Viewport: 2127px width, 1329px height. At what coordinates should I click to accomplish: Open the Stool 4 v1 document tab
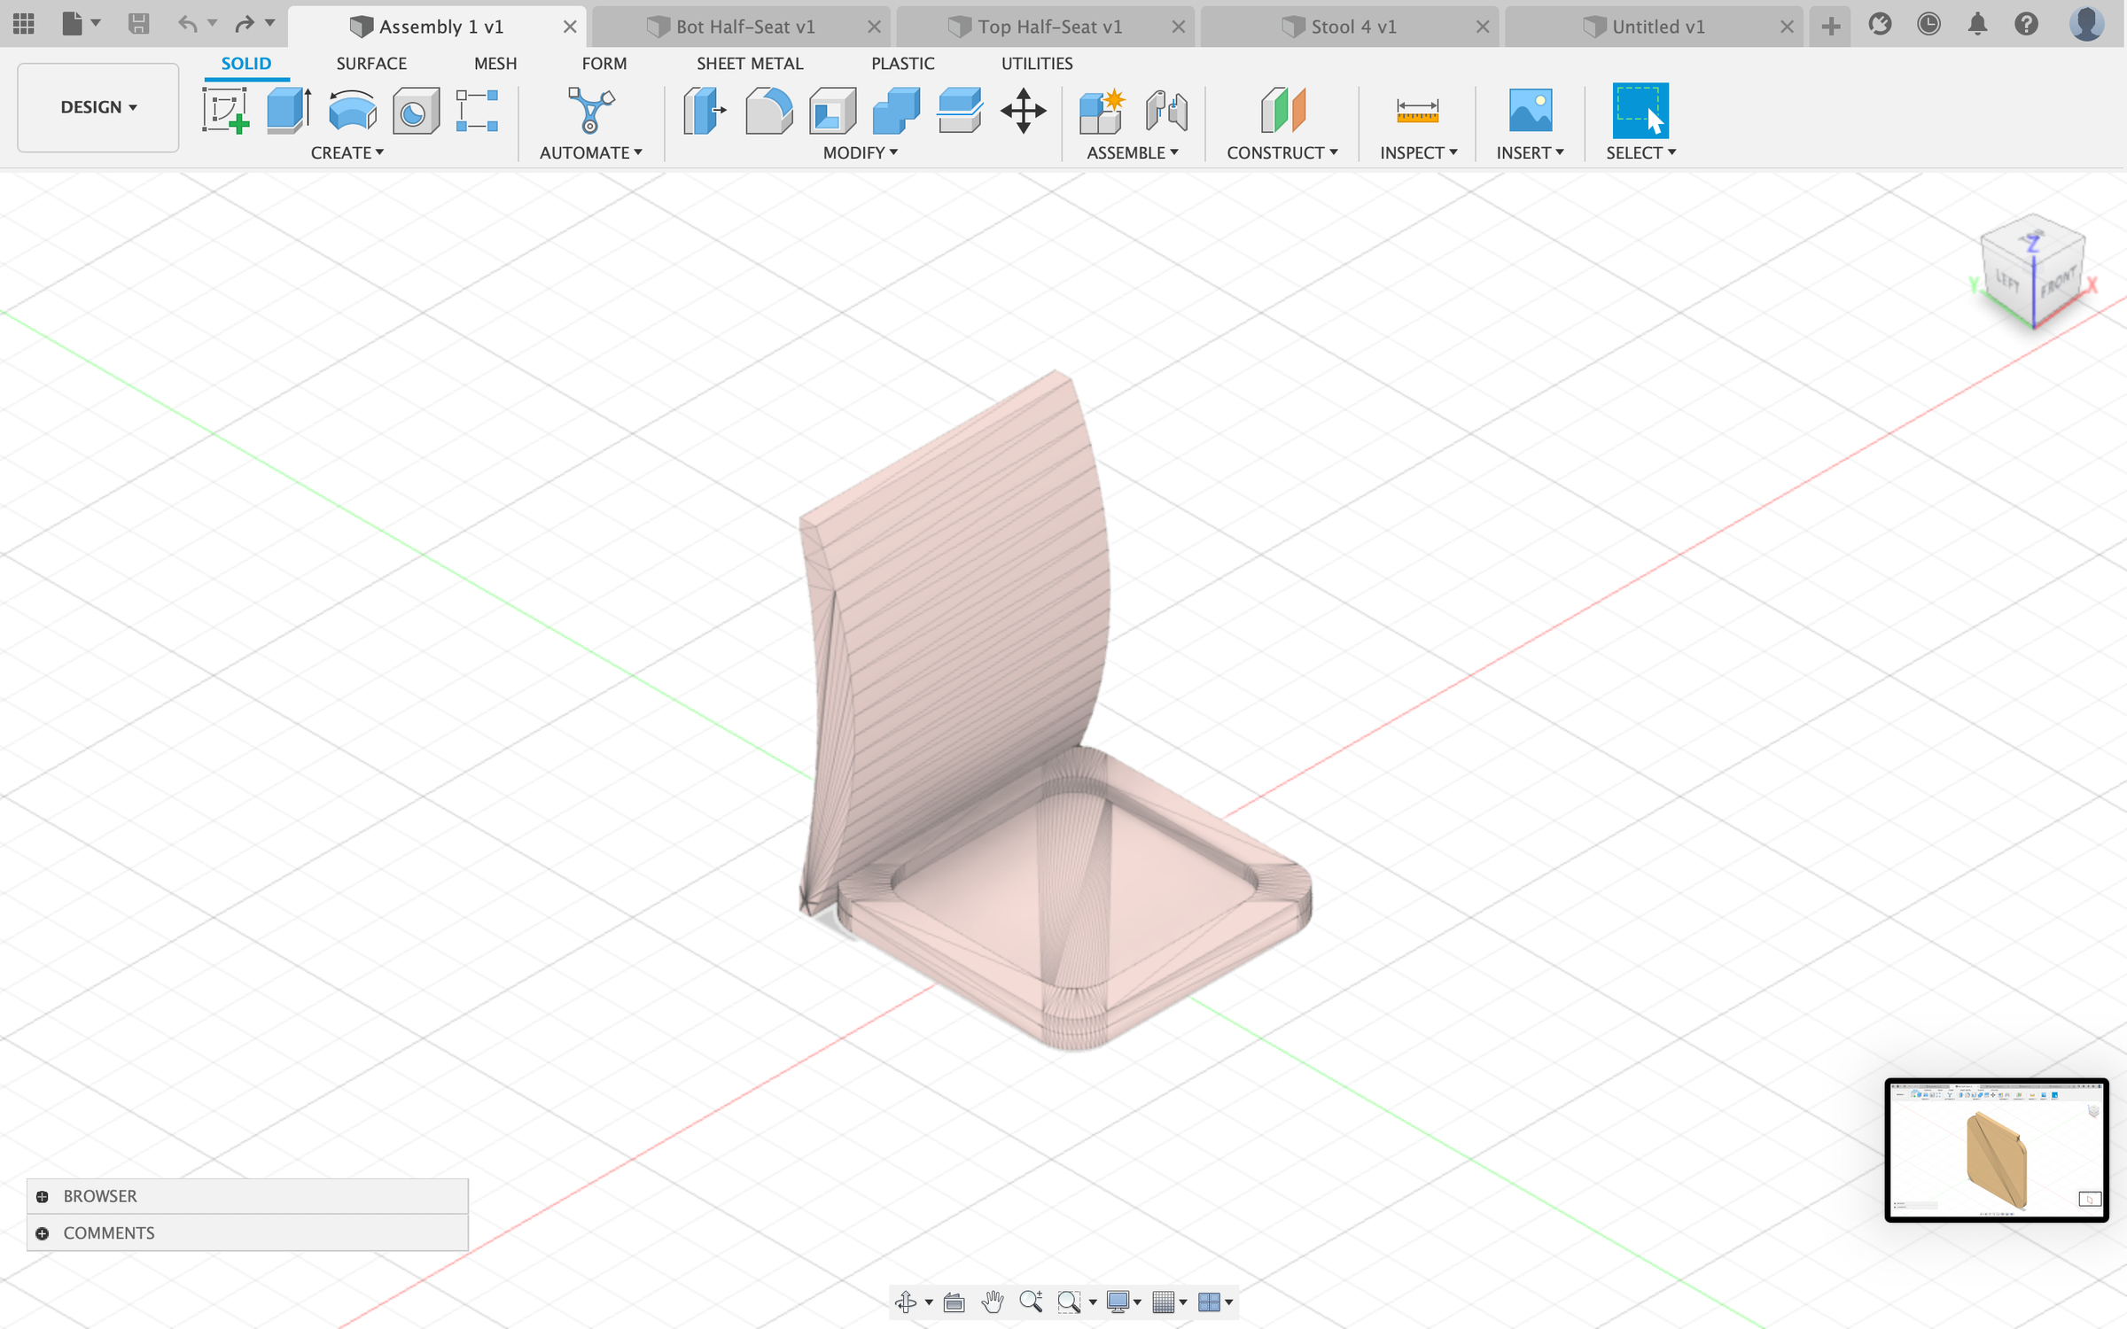point(1352,27)
